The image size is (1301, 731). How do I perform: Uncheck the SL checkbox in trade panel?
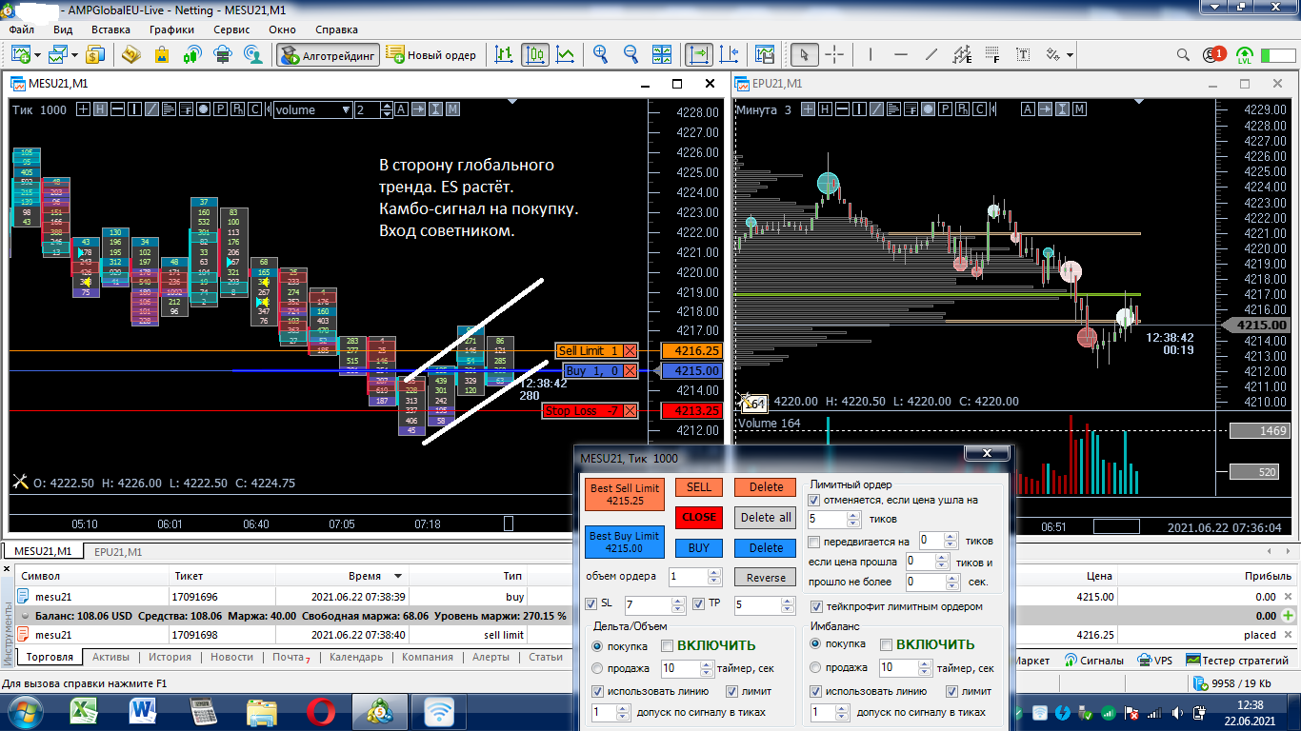591,603
